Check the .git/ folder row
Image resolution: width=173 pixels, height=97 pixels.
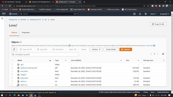click(12, 64)
